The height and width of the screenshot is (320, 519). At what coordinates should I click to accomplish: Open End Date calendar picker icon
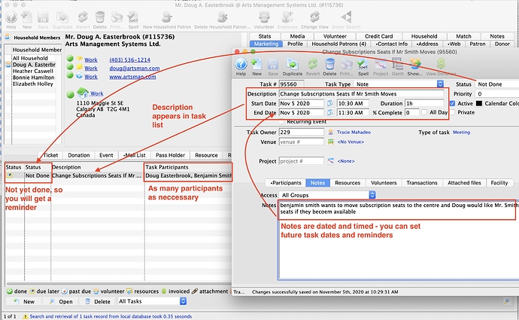coord(330,113)
